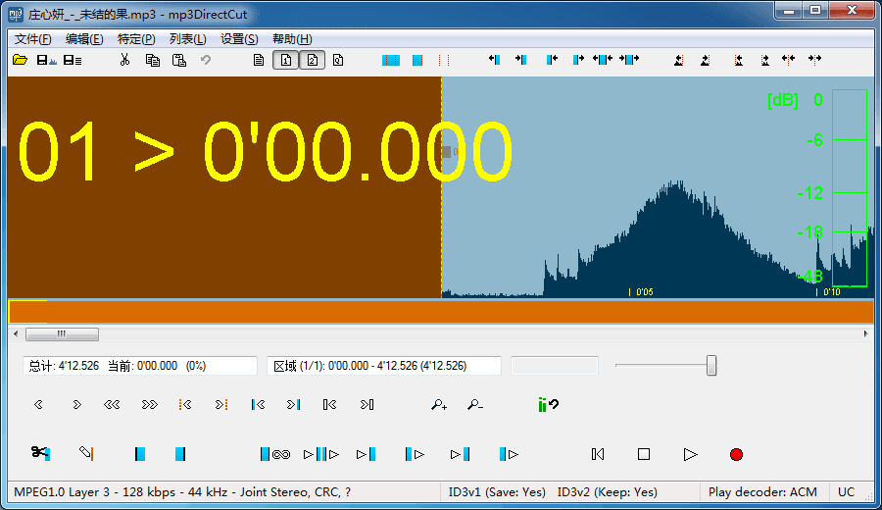Open the 编辑(E) menu

pyautogui.click(x=84, y=39)
